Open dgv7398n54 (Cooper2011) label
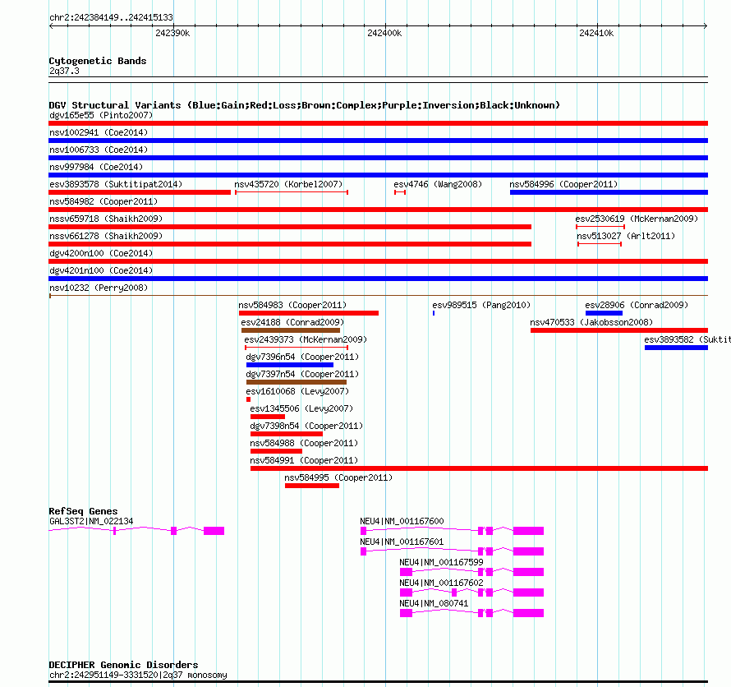This screenshot has height=687, width=731. (306, 426)
